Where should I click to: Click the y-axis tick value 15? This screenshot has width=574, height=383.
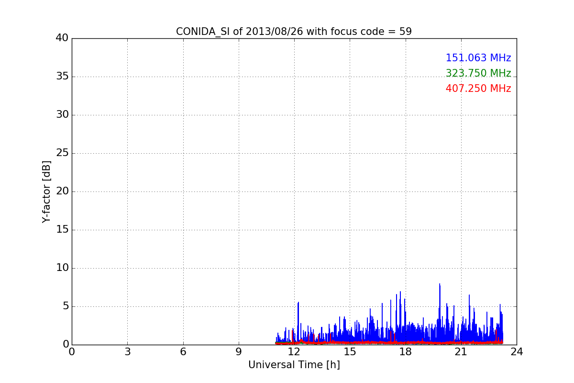tap(62, 230)
